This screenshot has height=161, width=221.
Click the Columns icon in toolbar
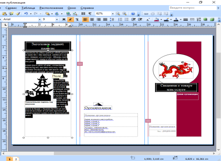pyautogui.click(x=83, y=14)
